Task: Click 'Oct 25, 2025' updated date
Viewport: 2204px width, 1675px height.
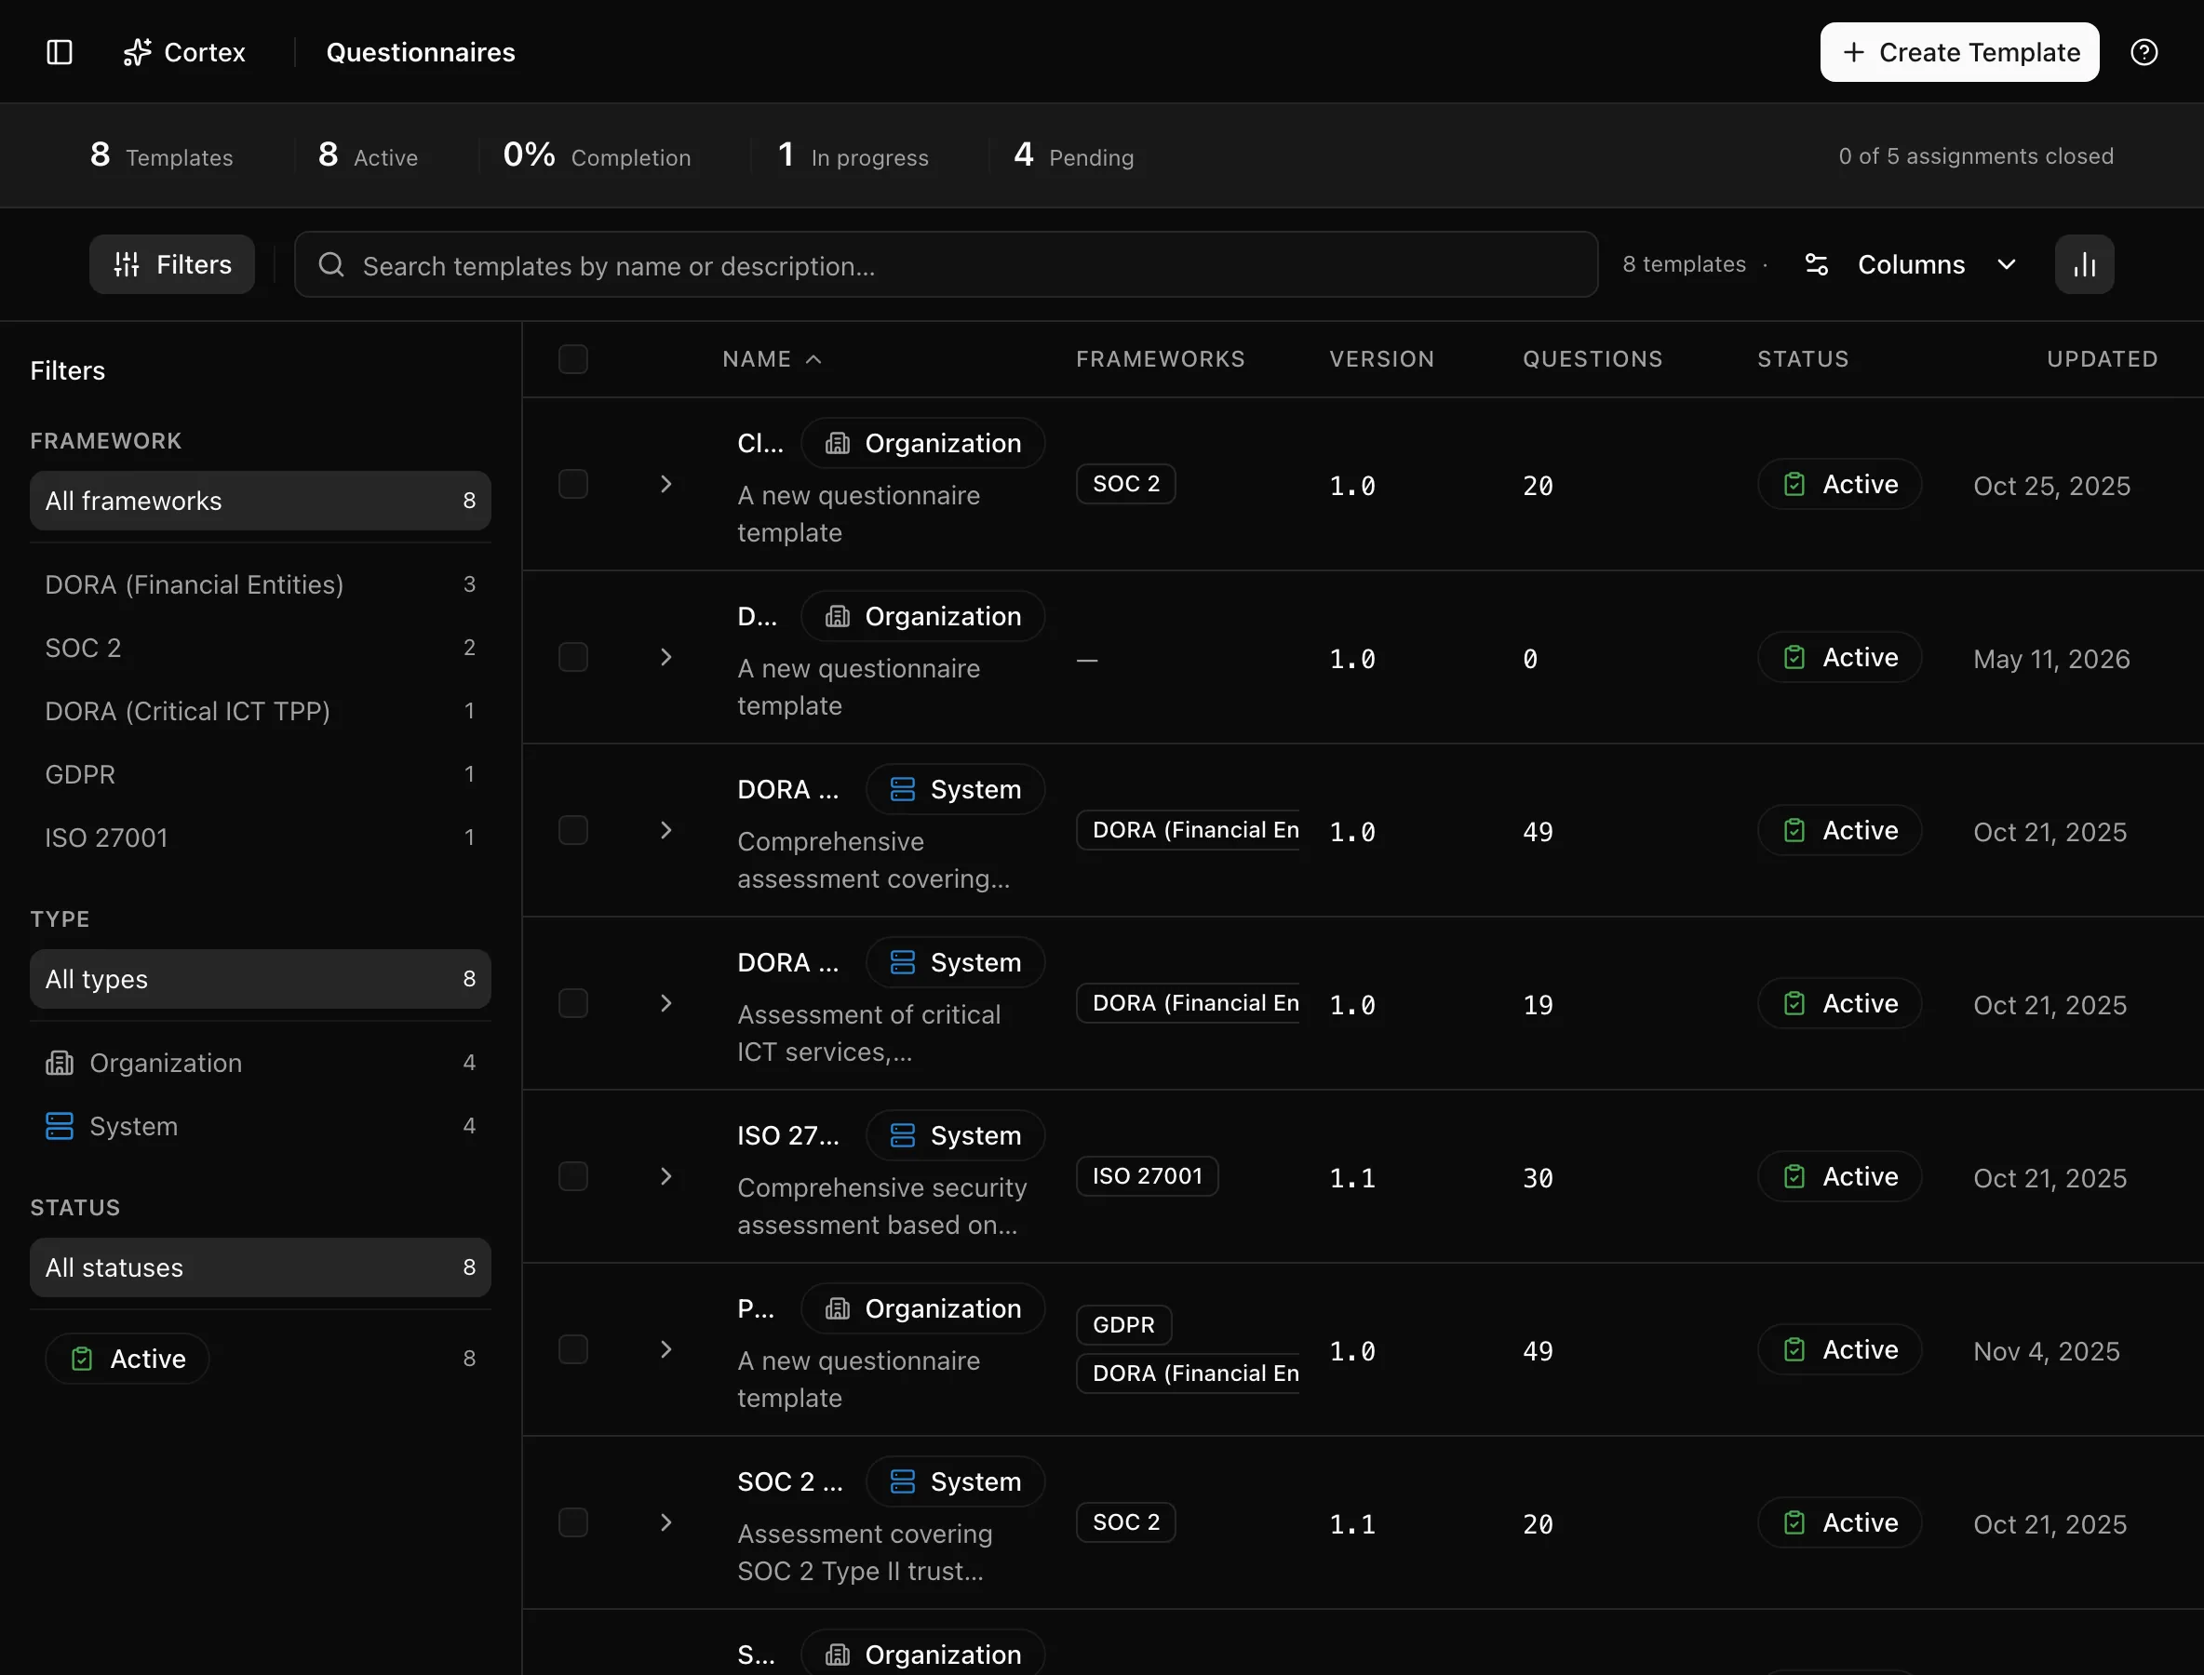Action: coord(2051,486)
